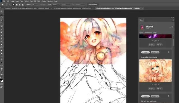Open the Image menu
Viewport: 179px width, 103px height.
(12, 1)
